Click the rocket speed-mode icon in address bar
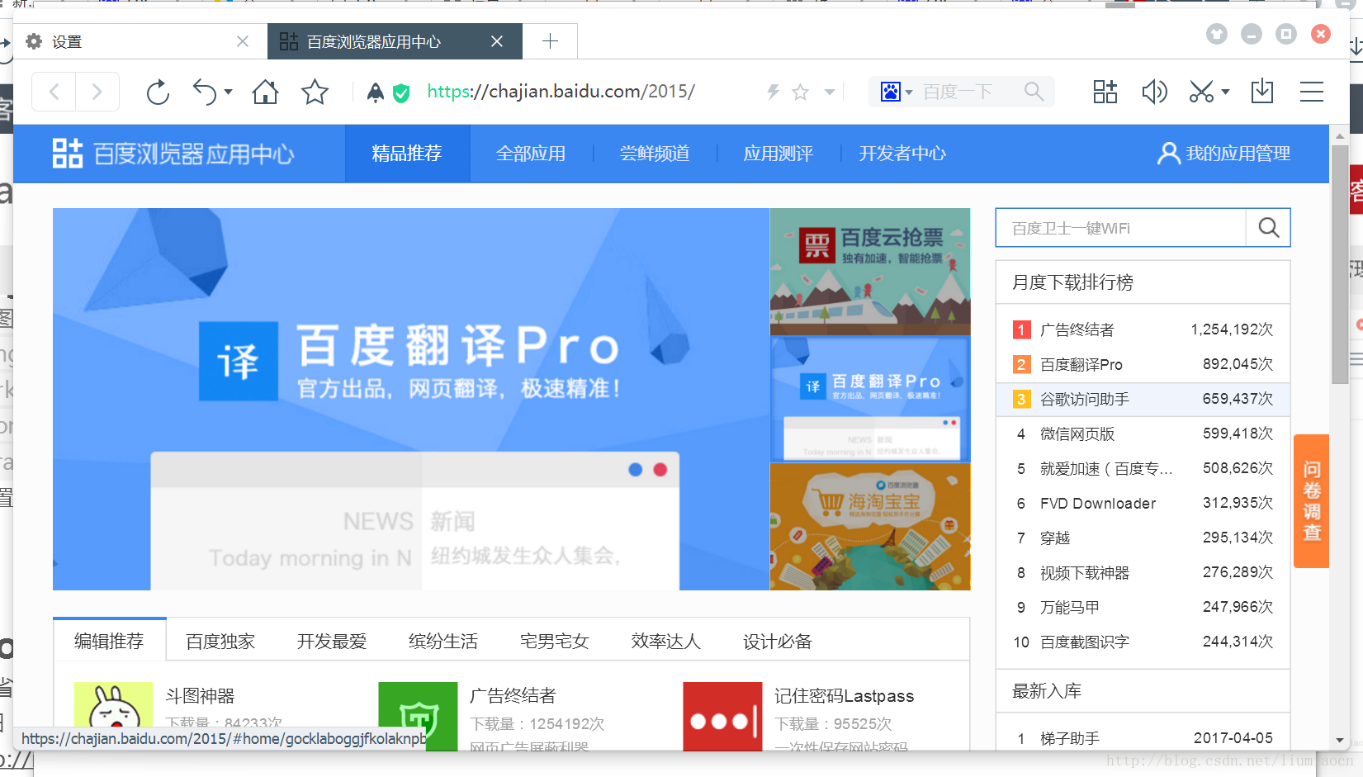 coord(376,92)
